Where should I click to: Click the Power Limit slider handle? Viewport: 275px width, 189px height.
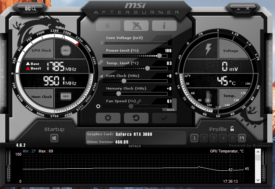click(159, 56)
